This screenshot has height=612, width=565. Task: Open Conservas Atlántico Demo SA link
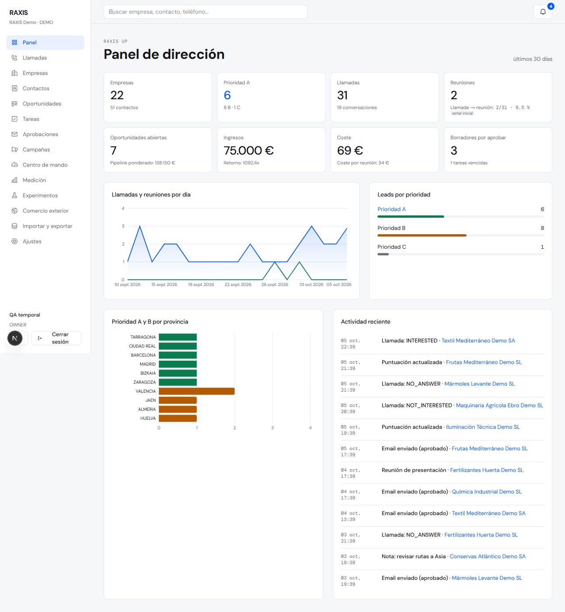click(x=488, y=556)
